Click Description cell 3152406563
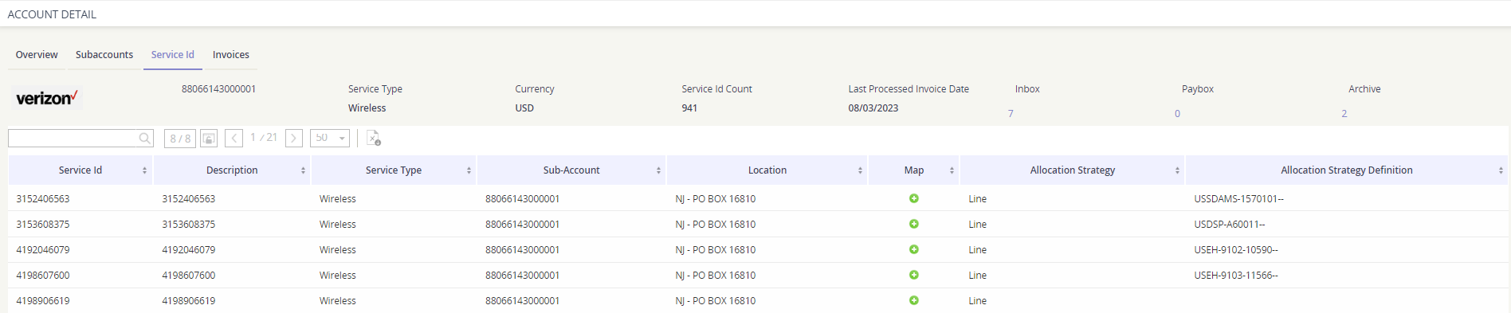The height and width of the screenshot is (313, 1511). tap(189, 199)
